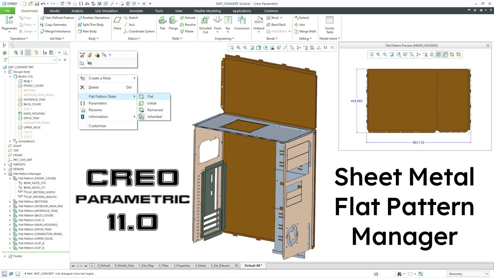Image resolution: width=494 pixels, height=278 pixels.
Task: Select the Removed flat pattern state
Action: (154, 110)
